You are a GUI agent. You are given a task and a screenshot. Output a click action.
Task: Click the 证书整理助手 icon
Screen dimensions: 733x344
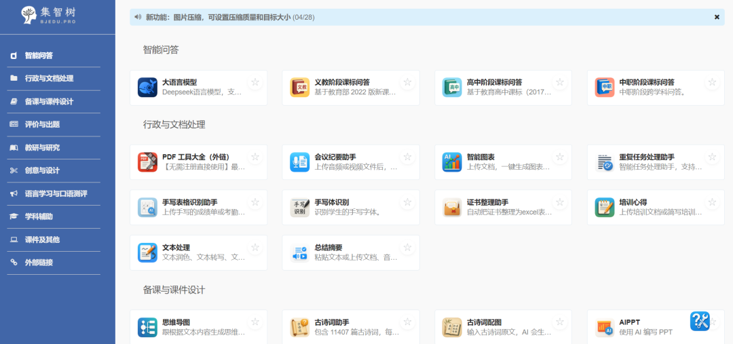452,208
